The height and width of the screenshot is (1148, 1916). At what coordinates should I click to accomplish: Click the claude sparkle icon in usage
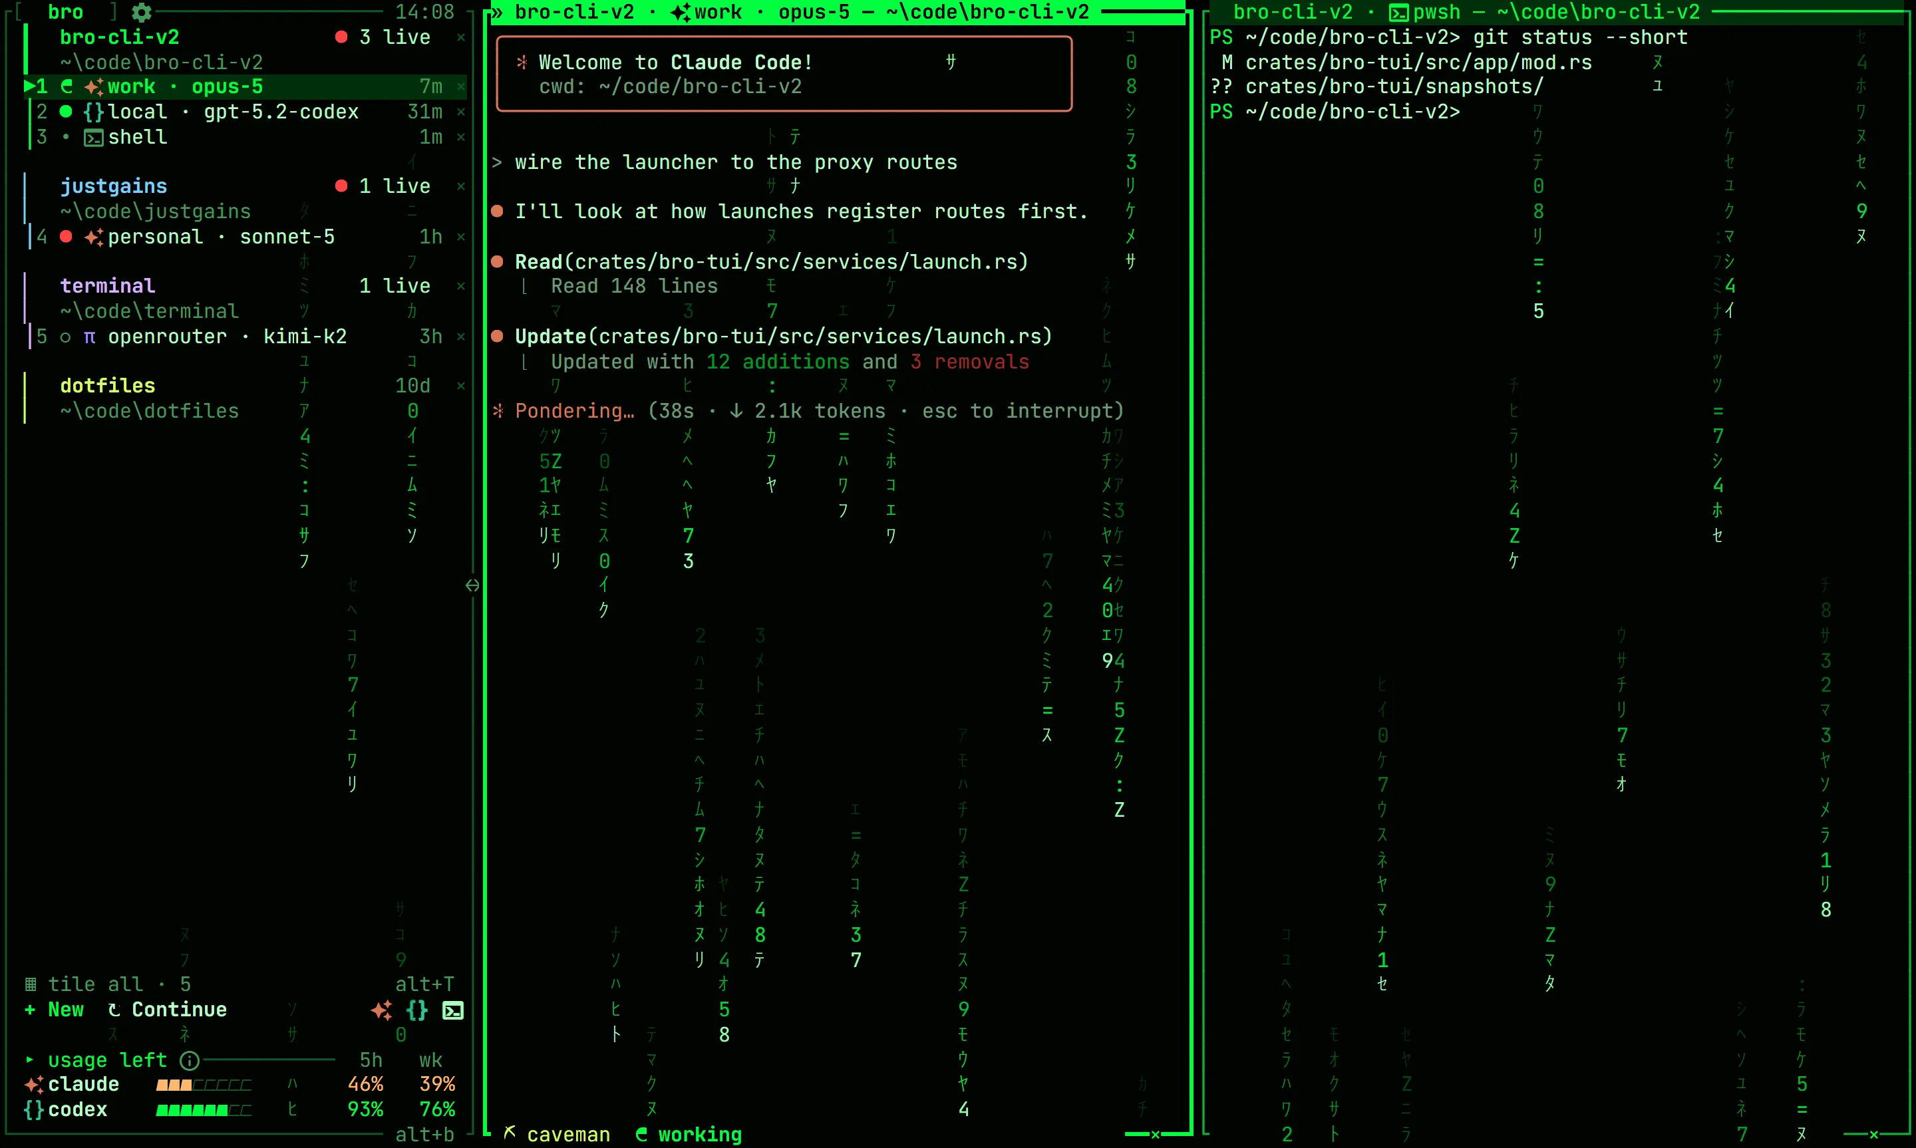click(34, 1085)
